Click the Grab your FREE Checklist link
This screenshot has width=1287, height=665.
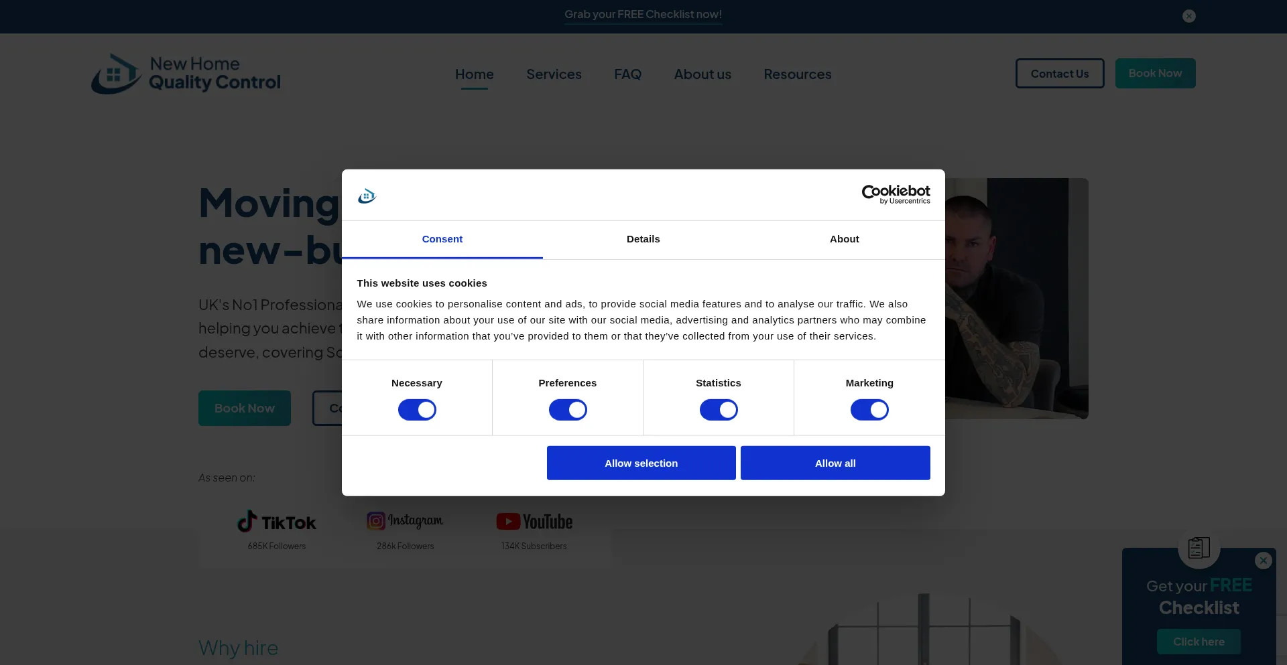click(643, 15)
